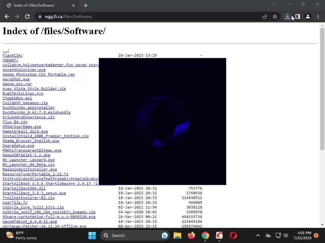Open network status tray icon
The width and height of the screenshot is (325, 243).
click(278, 235)
